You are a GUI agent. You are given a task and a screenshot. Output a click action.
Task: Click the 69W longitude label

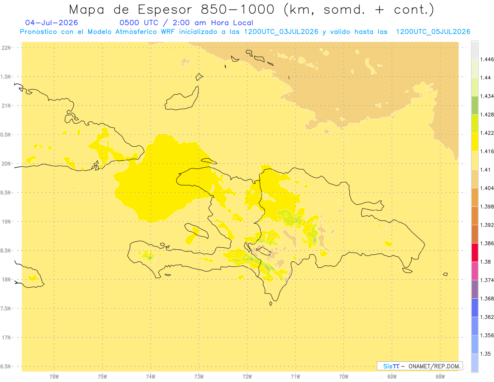(x=392, y=377)
